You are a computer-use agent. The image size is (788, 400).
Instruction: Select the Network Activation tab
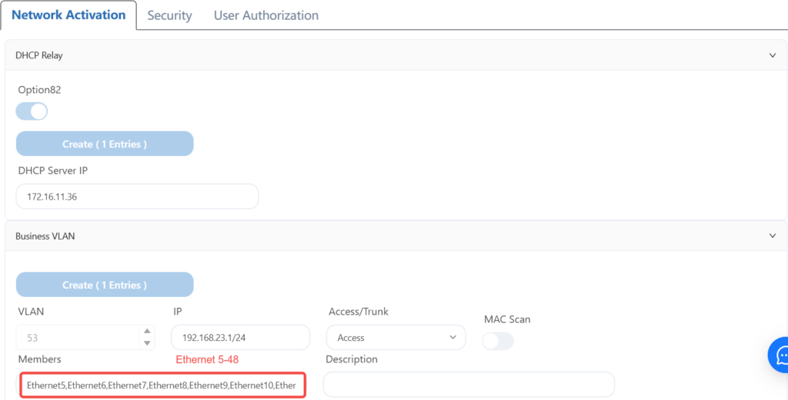68,15
